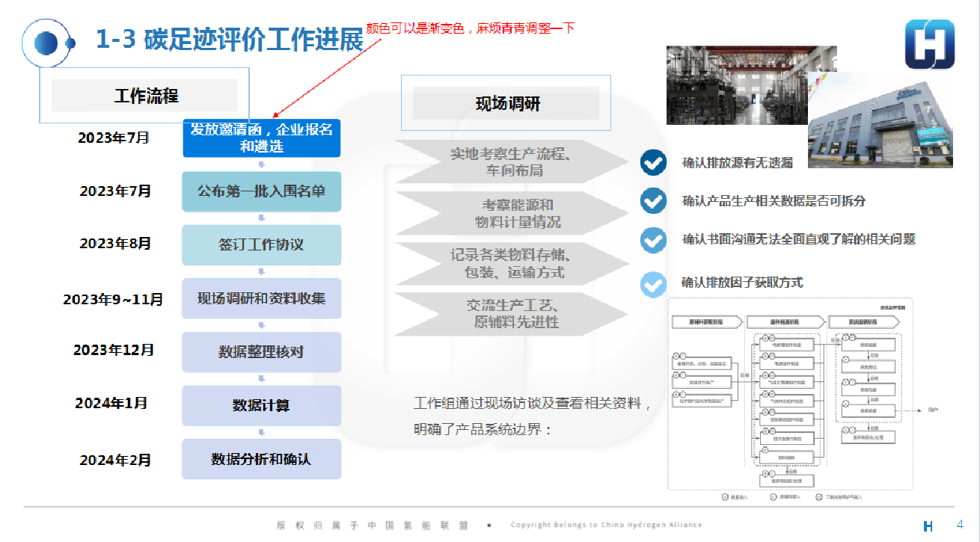Click the 数据分析和确认 step box
Viewport: 980px width, 542px height.
coord(262,459)
